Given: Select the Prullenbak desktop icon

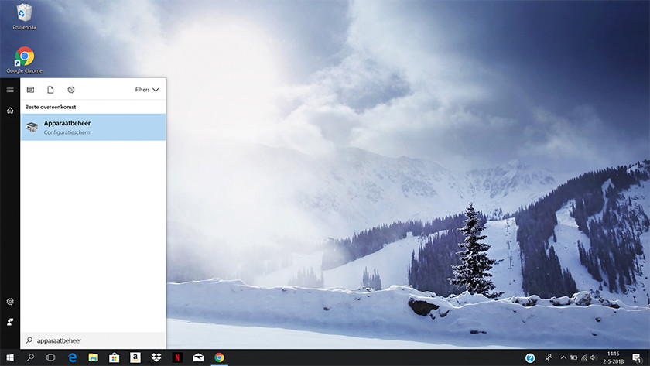Looking at the screenshot, I should (x=25, y=16).
